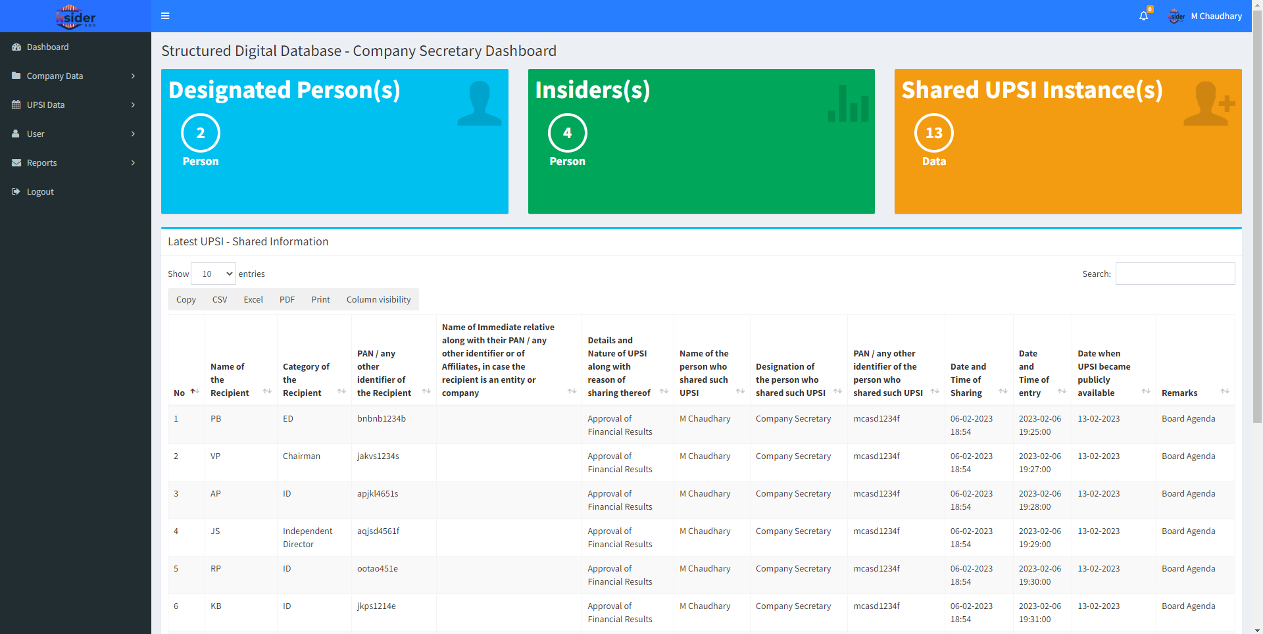The height and width of the screenshot is (634, 1263).
Task: Click the UPSI Data calendar icon
Action: (x=16, y=105)
